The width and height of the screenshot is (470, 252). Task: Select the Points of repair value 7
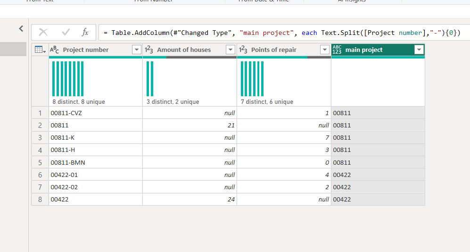pos(284,138)
